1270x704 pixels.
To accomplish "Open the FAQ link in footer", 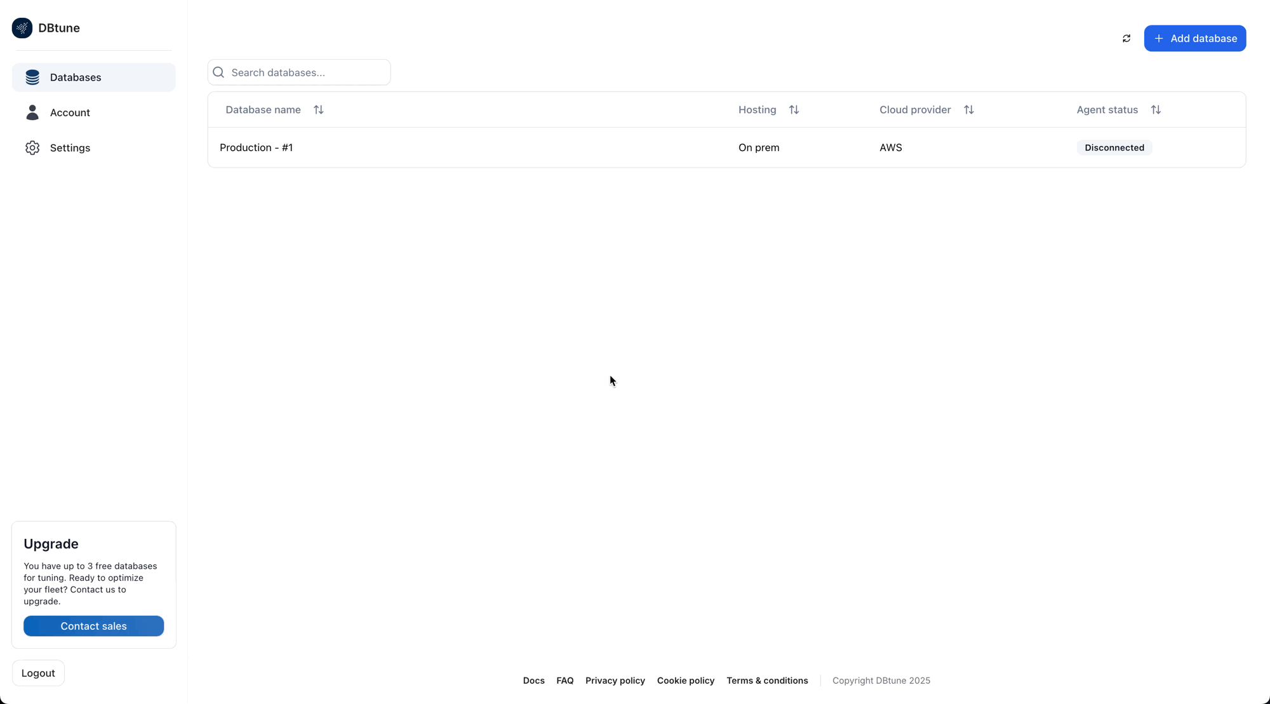I will click(565, 680).
